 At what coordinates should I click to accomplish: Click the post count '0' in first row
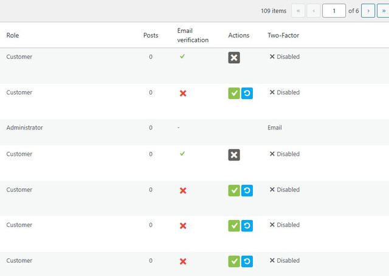[x=151, y=57]
